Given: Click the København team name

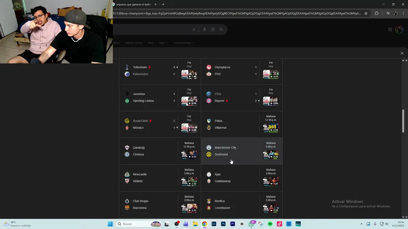Looking at the screenshot, I should click(141, 74).
